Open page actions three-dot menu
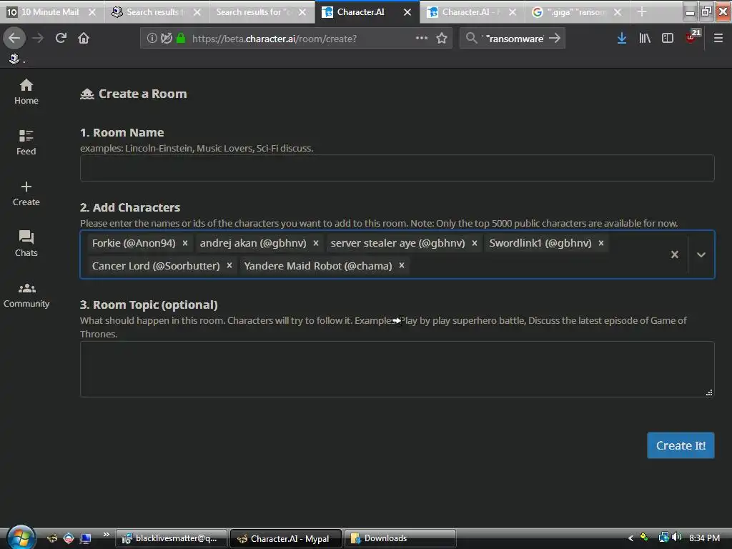The image size is (732, 549). pos(422,38)
